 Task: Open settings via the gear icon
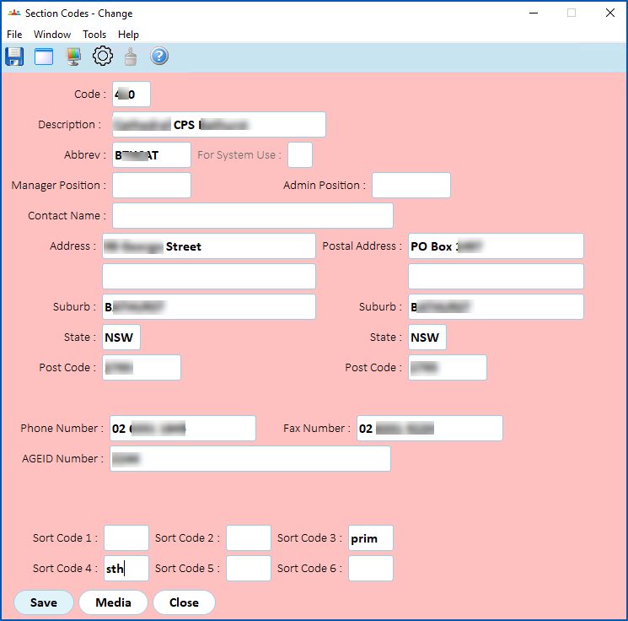(103, 57)
